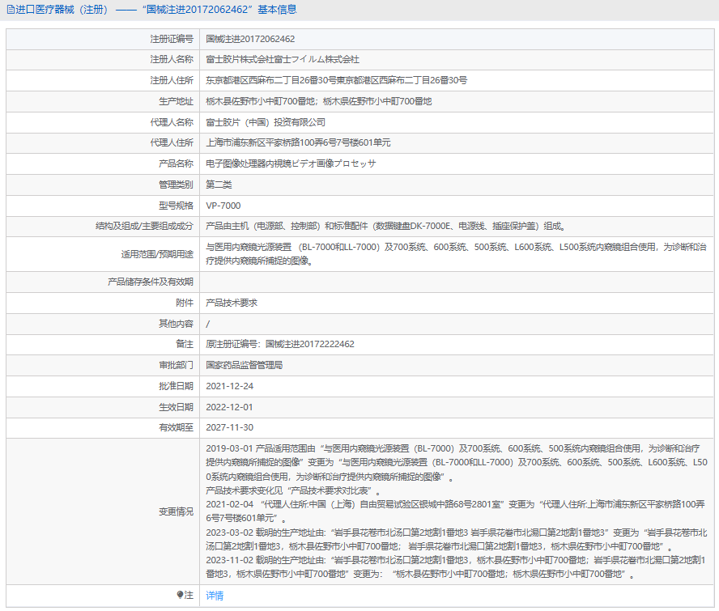Select the 产品技术要求 attachment value
Screen dimensions: 719x611
(232, 303)
